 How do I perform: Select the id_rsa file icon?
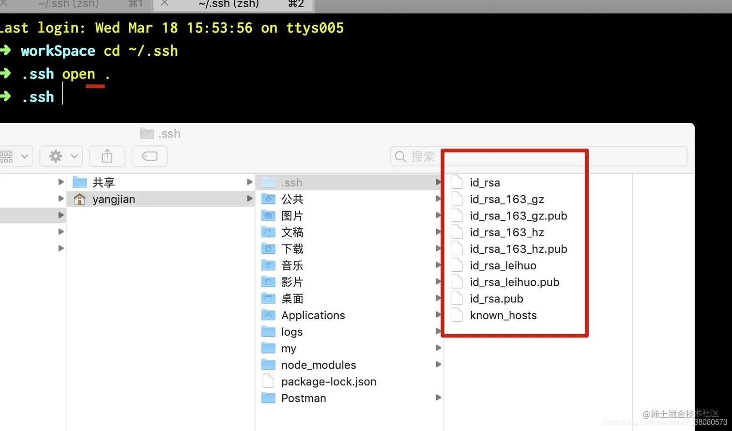click(x=457, y=183)
